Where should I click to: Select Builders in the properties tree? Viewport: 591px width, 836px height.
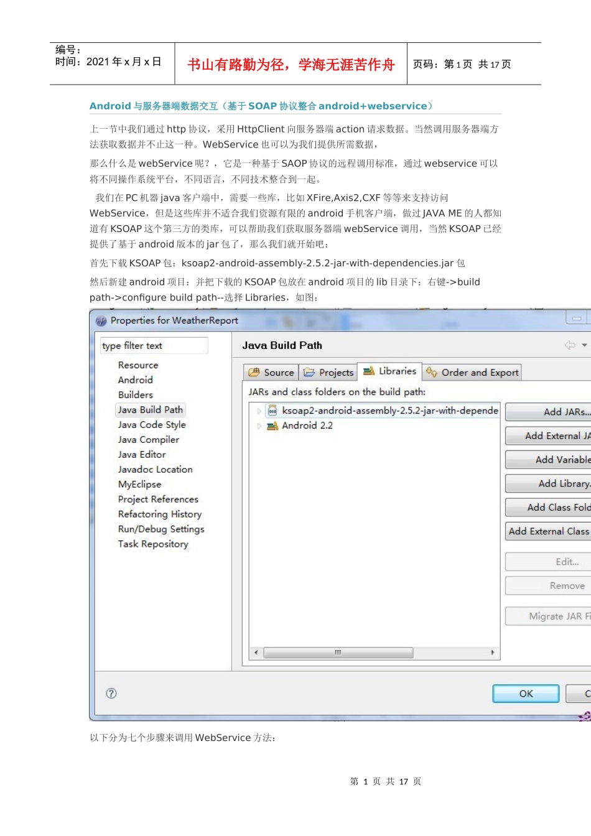pos(136,395)
